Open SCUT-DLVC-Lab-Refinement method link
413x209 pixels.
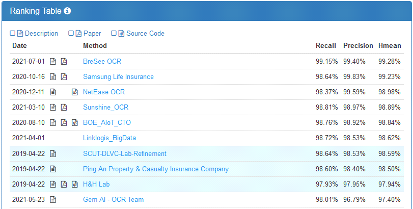pos(125,153)
